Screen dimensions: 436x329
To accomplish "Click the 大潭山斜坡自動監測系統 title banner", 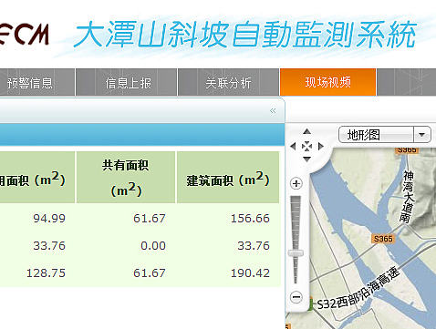I will (244, 35).
